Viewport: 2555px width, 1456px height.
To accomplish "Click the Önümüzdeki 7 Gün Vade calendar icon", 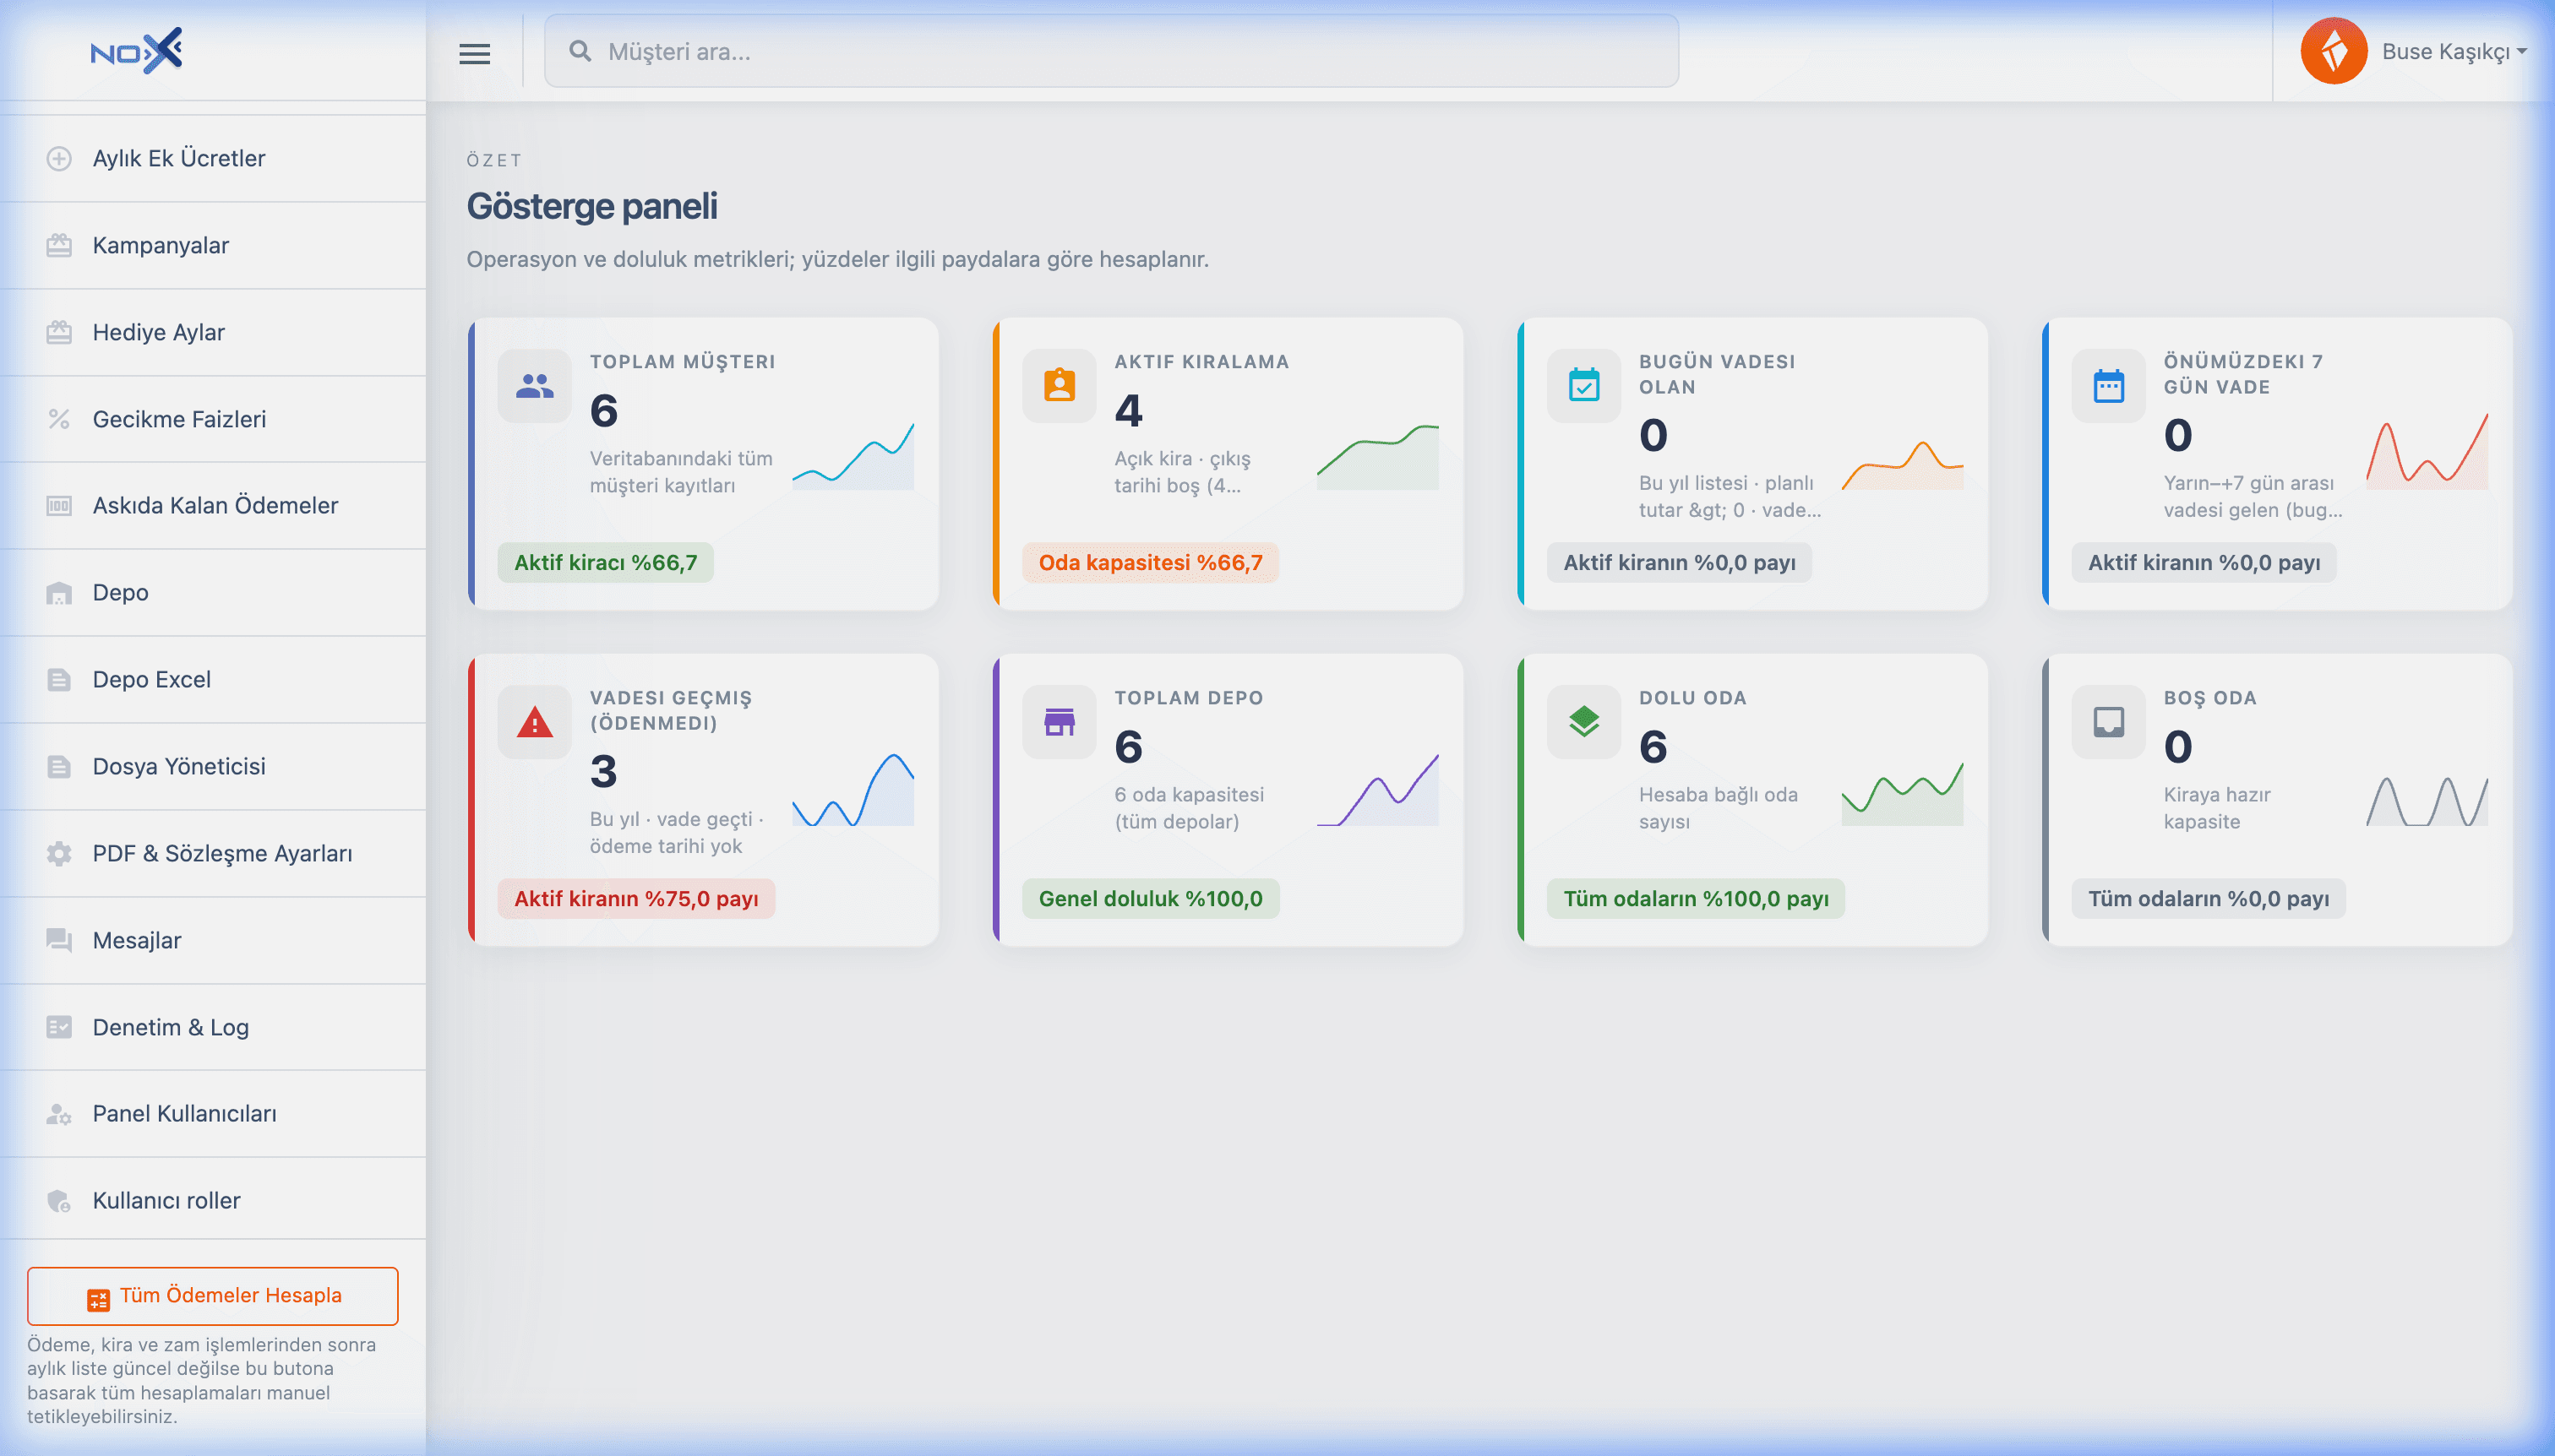I will (x=2108, y=385).
